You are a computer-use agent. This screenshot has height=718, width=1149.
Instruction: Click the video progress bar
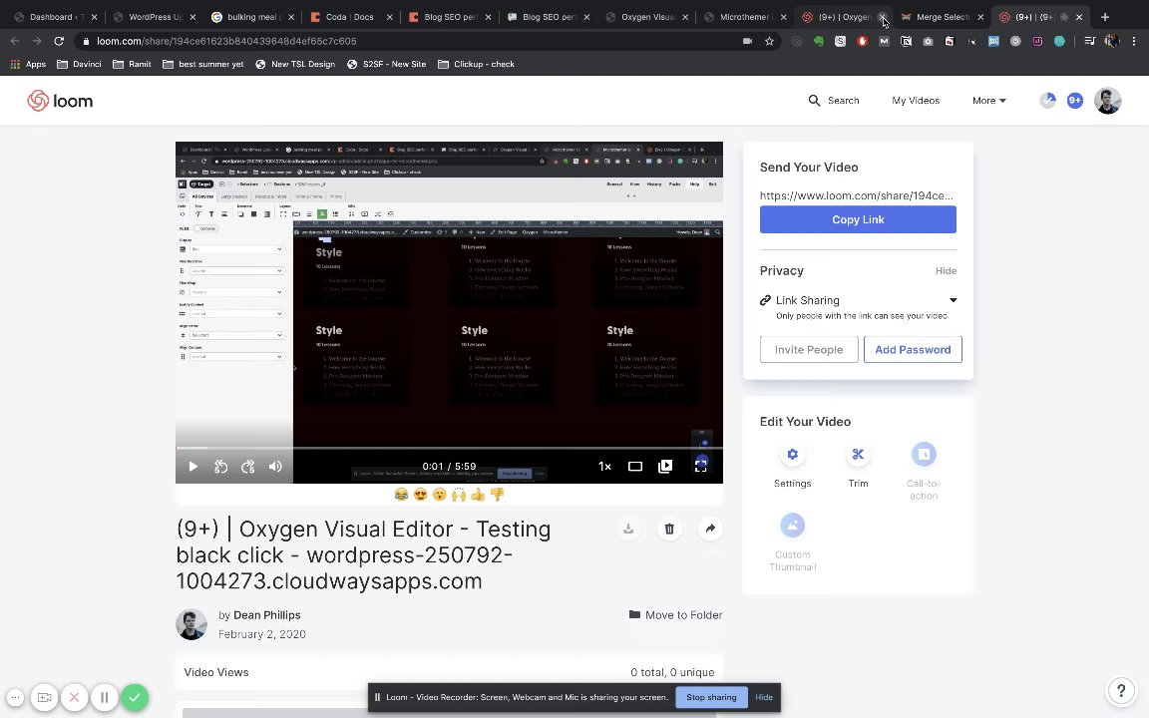coord(449,448)
